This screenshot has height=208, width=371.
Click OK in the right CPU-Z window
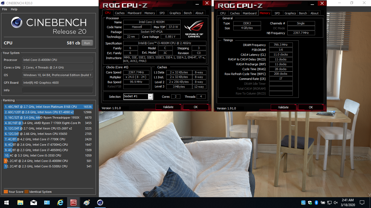pyautogui.click(x=311, y=107)
